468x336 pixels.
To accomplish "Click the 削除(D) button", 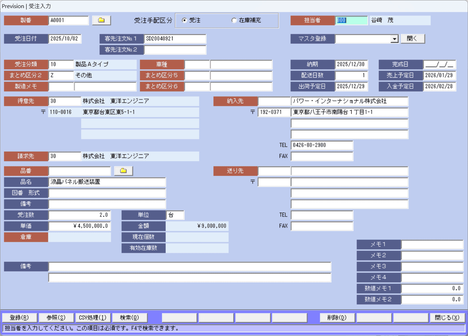I will [337, 318].
